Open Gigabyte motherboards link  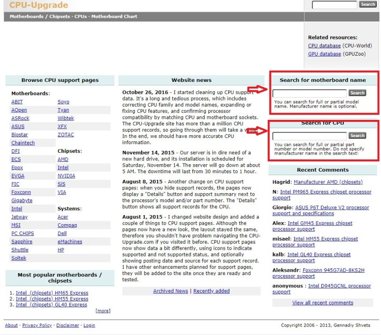coord(22,201)
